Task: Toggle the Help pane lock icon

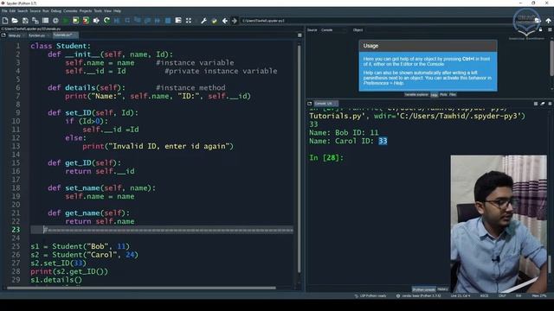Action: click(x=540, y=30)
